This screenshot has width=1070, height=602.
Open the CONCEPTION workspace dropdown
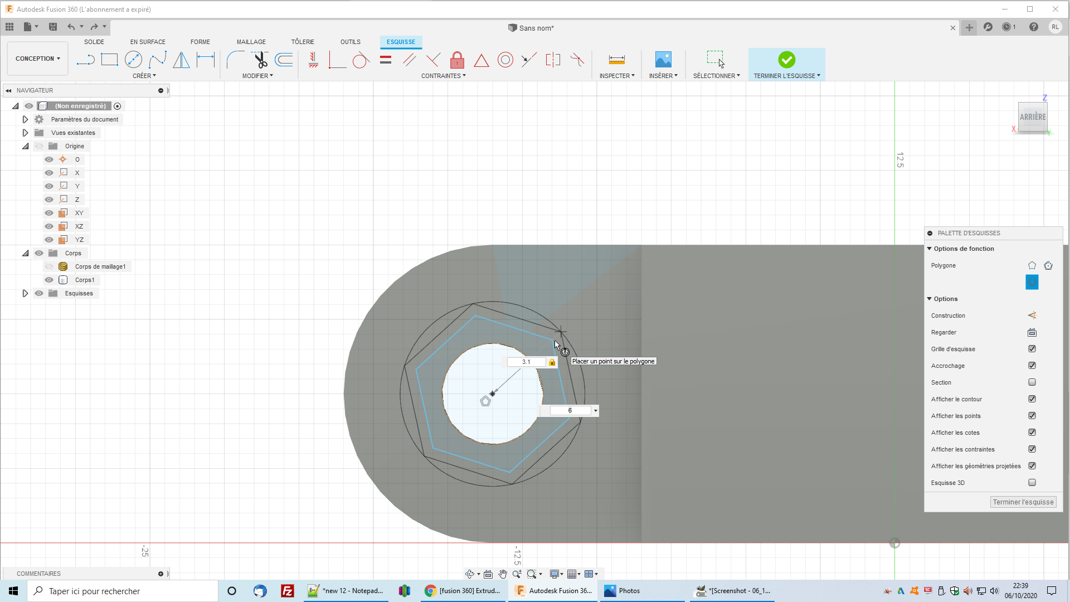pyautogui.click(x=37, y=59)
